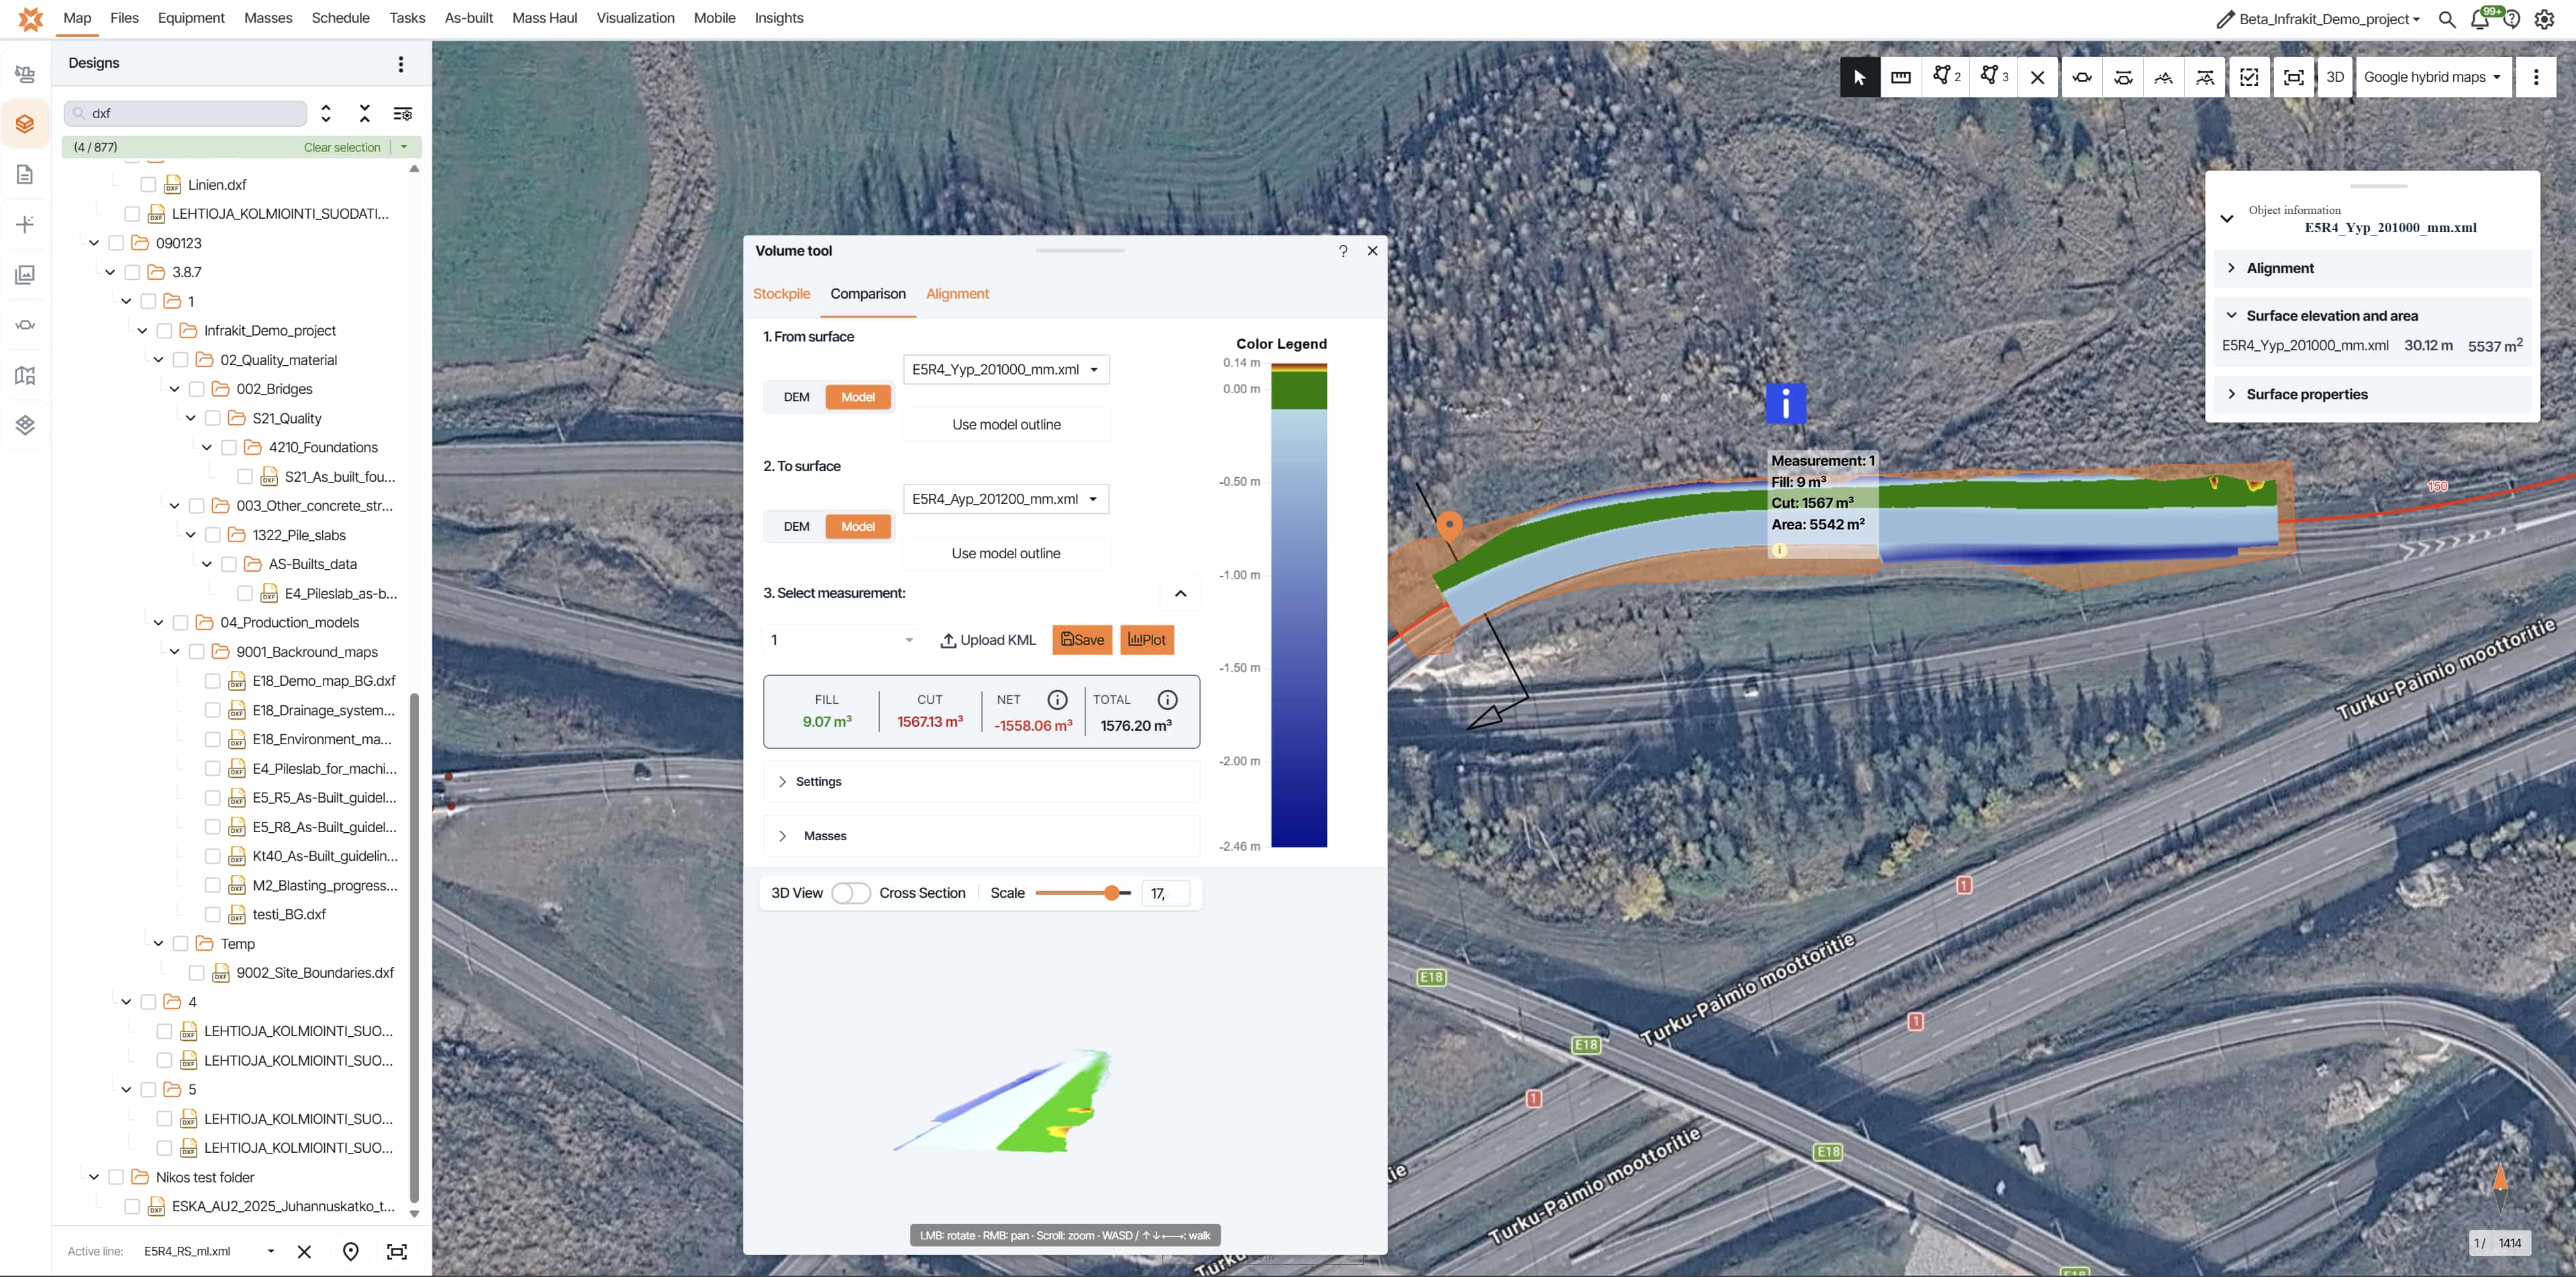Click the dxf search input field
The image size is (2576, 1277).
pyautogui.click(x=186, y=113)
